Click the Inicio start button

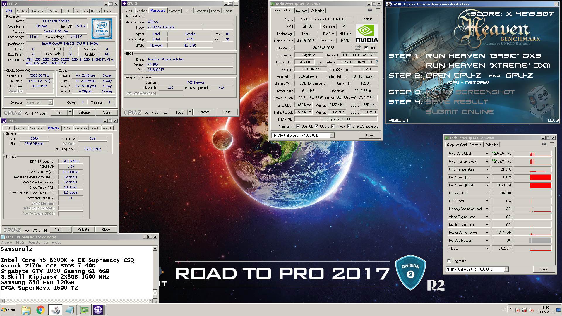tap(8, 310)
